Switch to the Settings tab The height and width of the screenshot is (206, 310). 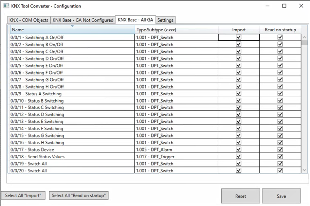(x=165, y=20)
